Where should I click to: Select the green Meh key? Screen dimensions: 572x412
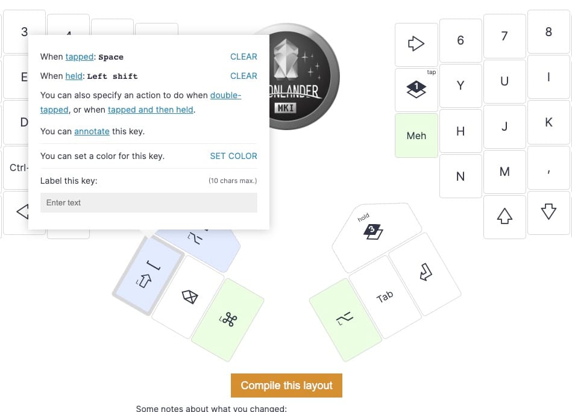(416, 136)
